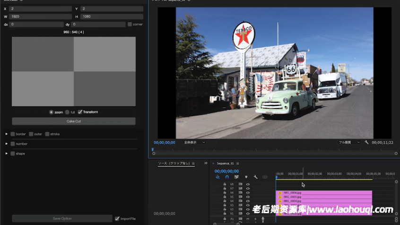The image size is (400, 225).
Task: Click the W width input field
Action: point(41,17)
